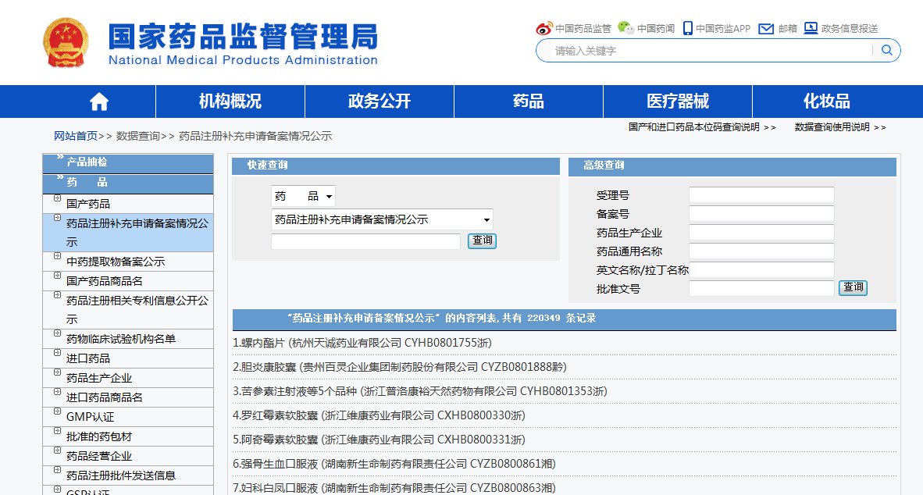Click the home icon in the navigation bar

coord(98,101)
